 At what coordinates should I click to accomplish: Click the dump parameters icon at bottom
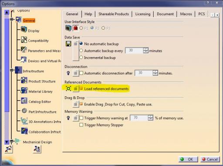pos(37,149)
